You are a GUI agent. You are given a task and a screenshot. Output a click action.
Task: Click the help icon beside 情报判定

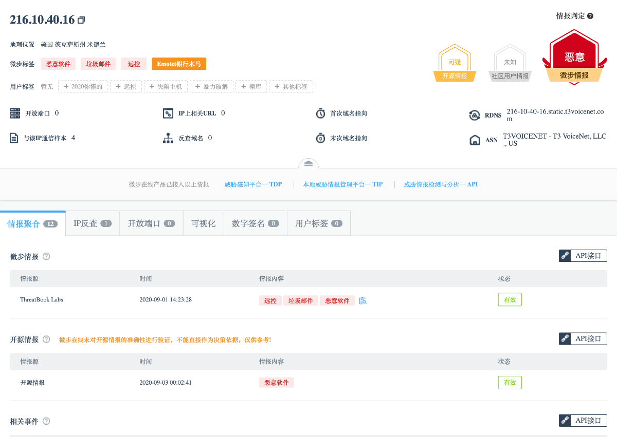(x=590, y=16)
